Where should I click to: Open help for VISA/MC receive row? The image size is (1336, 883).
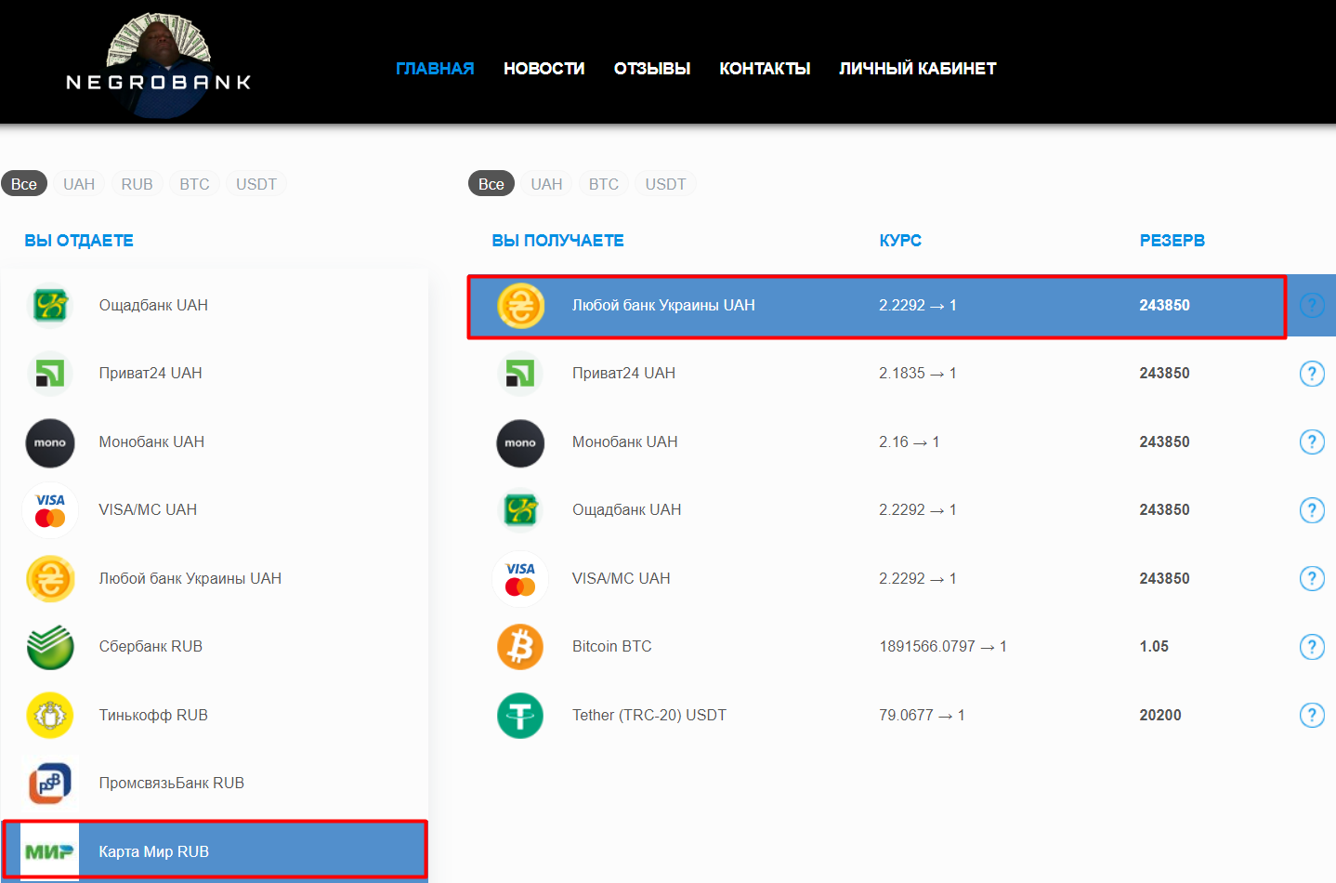[1312, 578]
